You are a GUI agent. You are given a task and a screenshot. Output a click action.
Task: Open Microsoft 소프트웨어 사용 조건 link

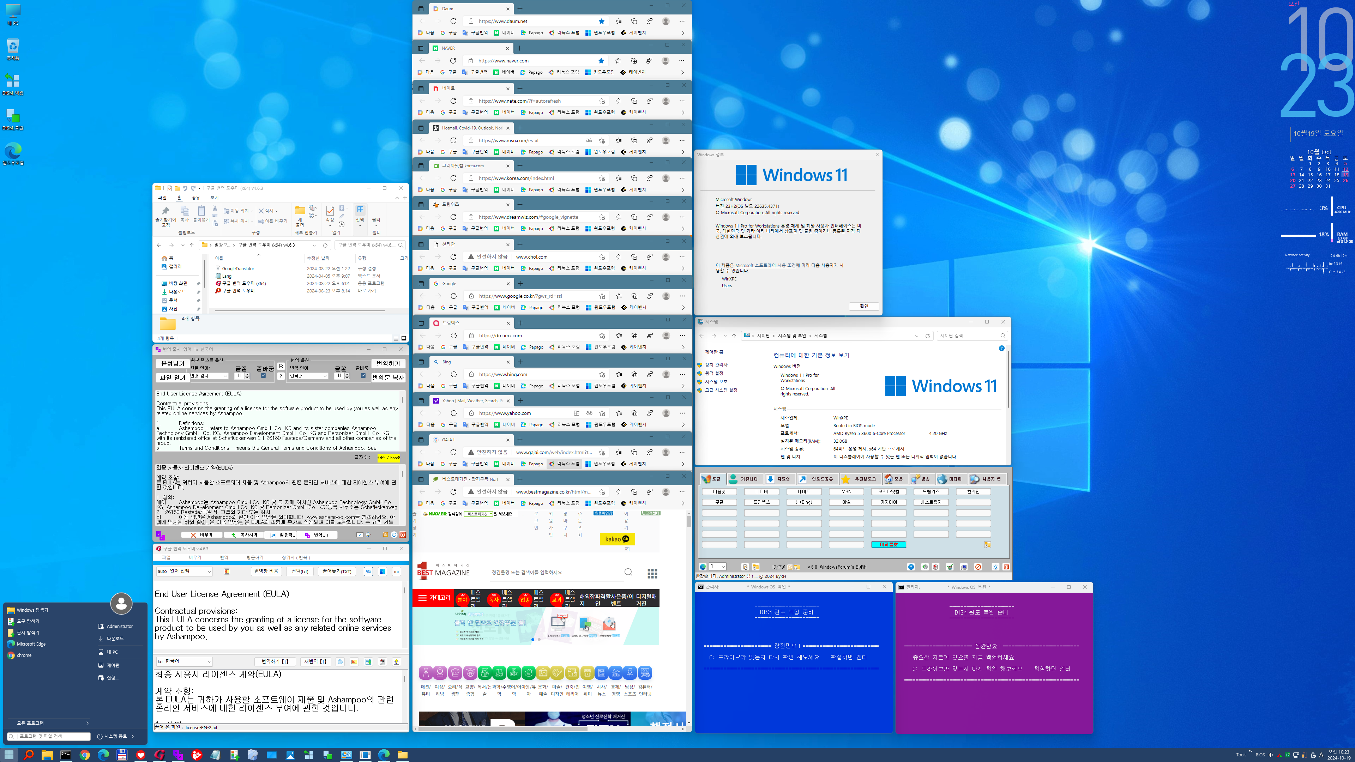coord(765,266)
